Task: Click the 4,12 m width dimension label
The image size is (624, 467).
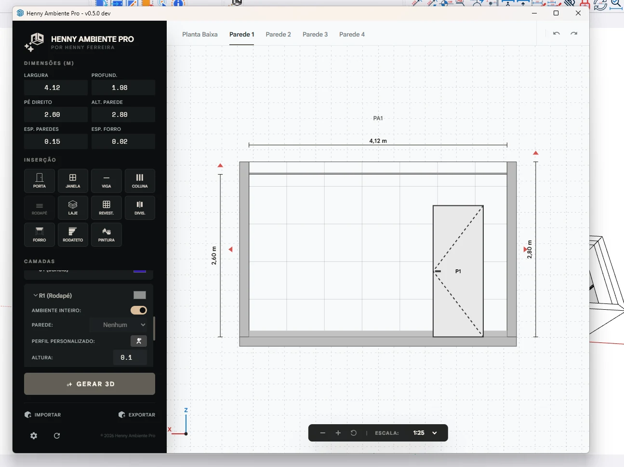Action: [x=378, y=141]
